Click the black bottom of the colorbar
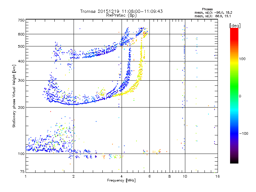256x192 pixels. [x=234, y=161]
